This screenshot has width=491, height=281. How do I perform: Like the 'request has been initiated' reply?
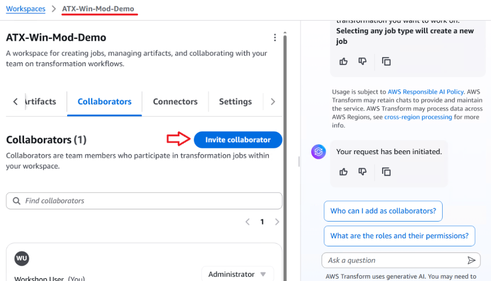coord(343,171)
